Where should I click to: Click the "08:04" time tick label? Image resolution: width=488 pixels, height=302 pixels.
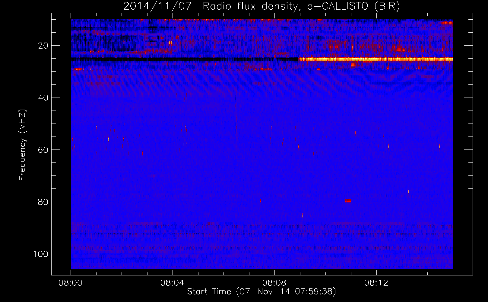[173, 283]
